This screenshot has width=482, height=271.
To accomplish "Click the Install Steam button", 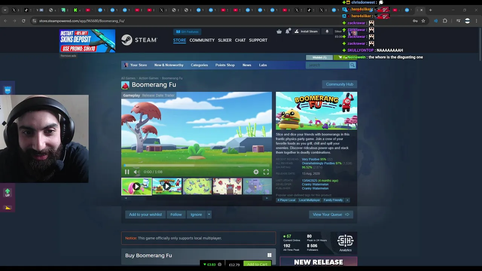I will (x=306, y=32).
